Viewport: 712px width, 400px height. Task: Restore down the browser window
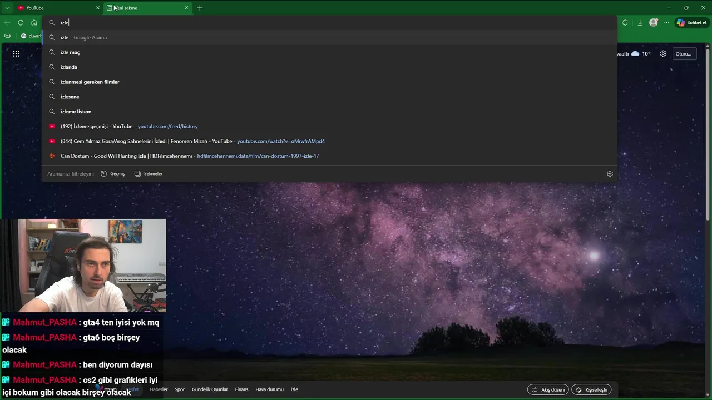coord(686,8)
